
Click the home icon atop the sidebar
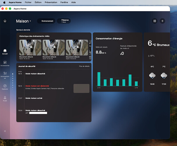click(5, 21)
